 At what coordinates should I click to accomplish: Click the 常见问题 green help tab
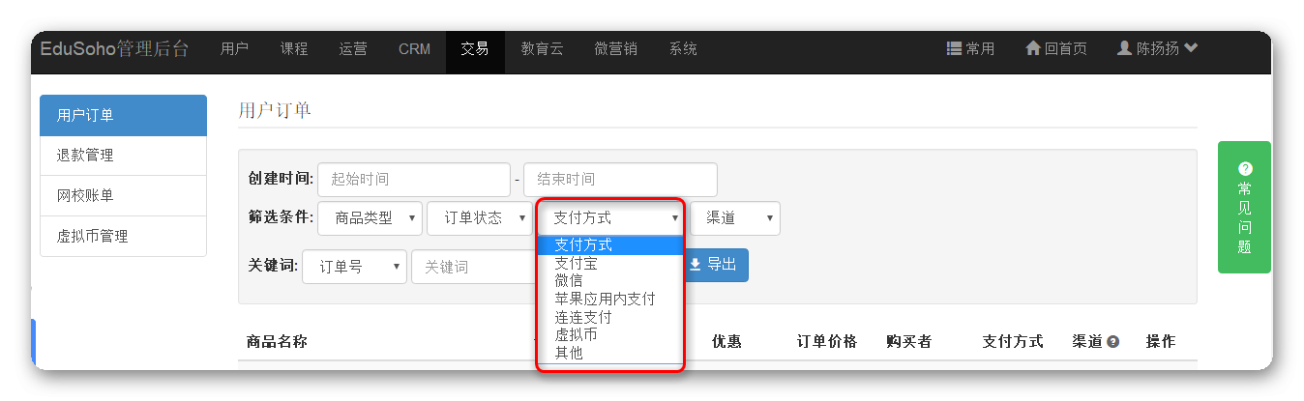click(1244, 207)
